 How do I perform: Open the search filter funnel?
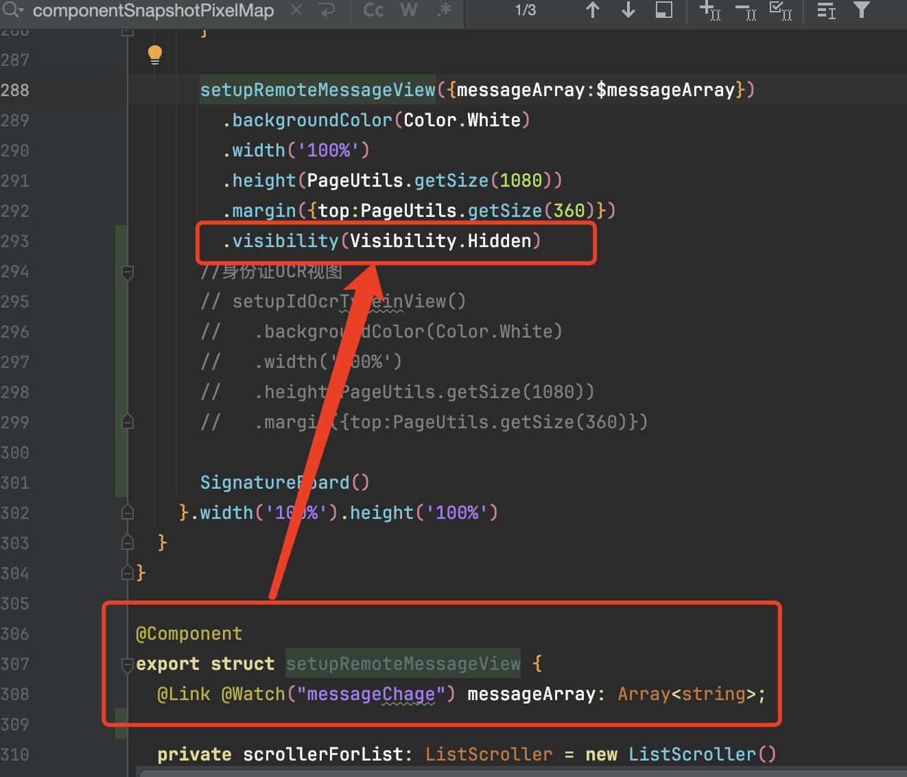coord(862,10)
